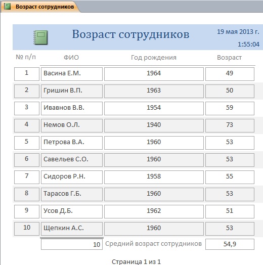Select the cell 'Ивавнов В.В.'

point(72,109)
